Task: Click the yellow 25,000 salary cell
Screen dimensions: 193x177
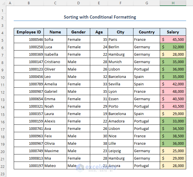Action: click(x=173, y=151)
